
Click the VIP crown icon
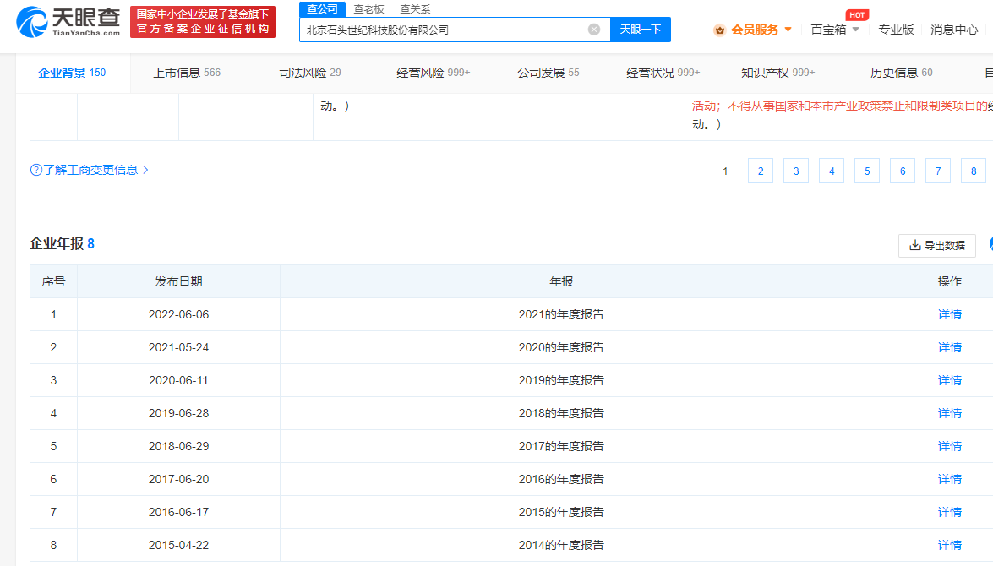coord(719,30)
